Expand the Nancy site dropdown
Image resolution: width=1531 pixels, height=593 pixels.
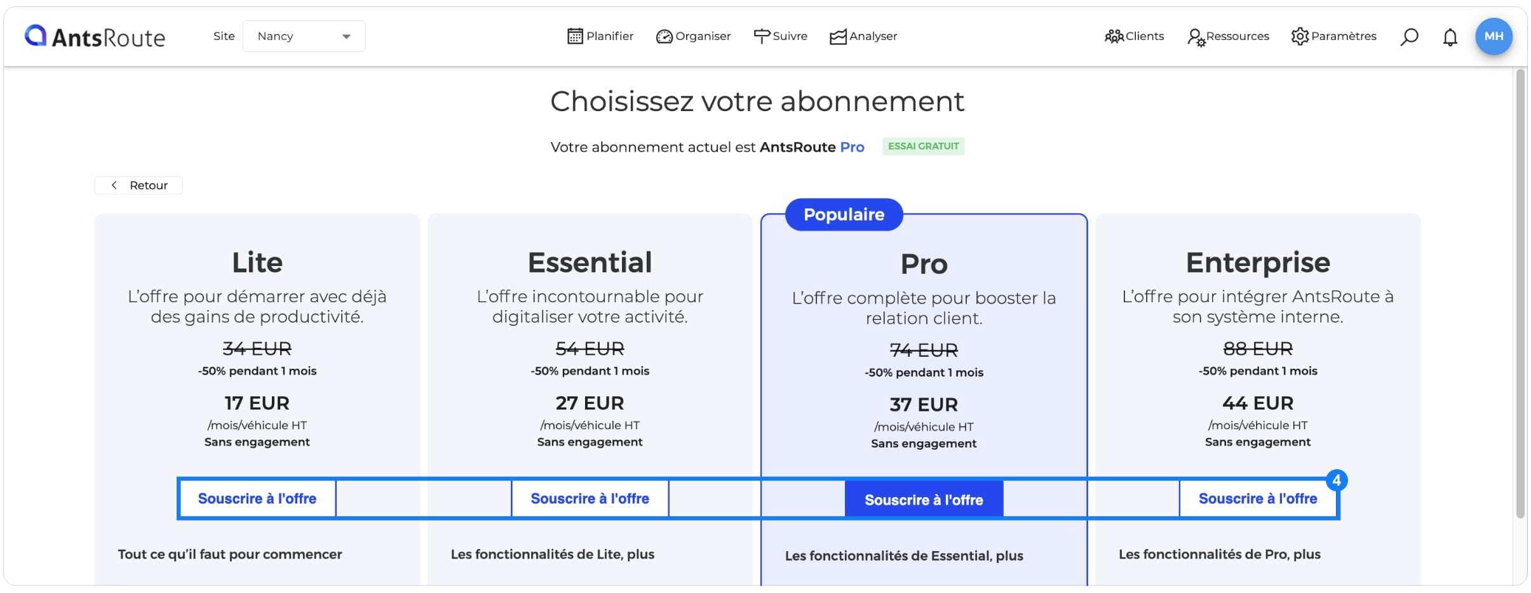point(304,36)
